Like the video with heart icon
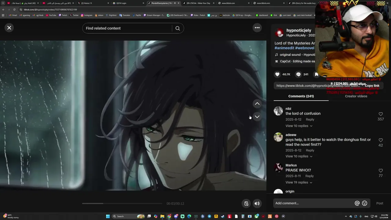Image resolution: width=391 pixels, height=220 pixels. [277, 74]
